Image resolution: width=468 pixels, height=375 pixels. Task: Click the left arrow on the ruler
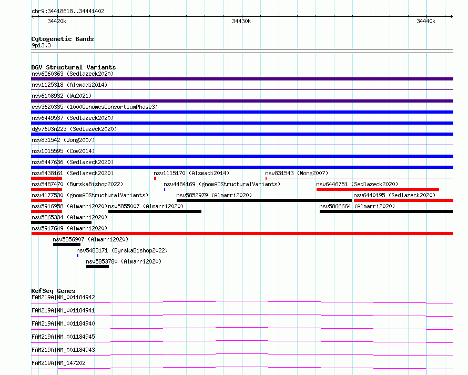(33, 17)
